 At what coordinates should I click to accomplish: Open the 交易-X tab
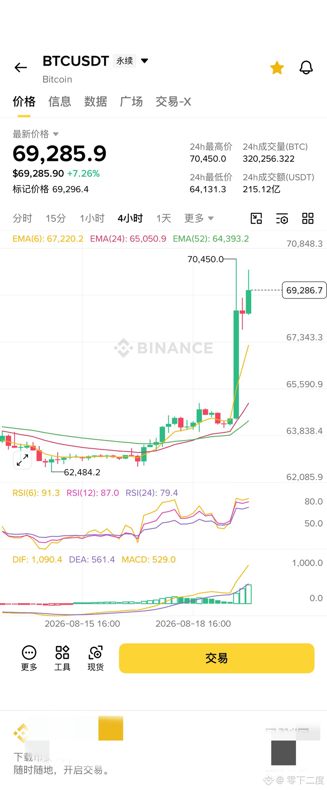point(173,102)
